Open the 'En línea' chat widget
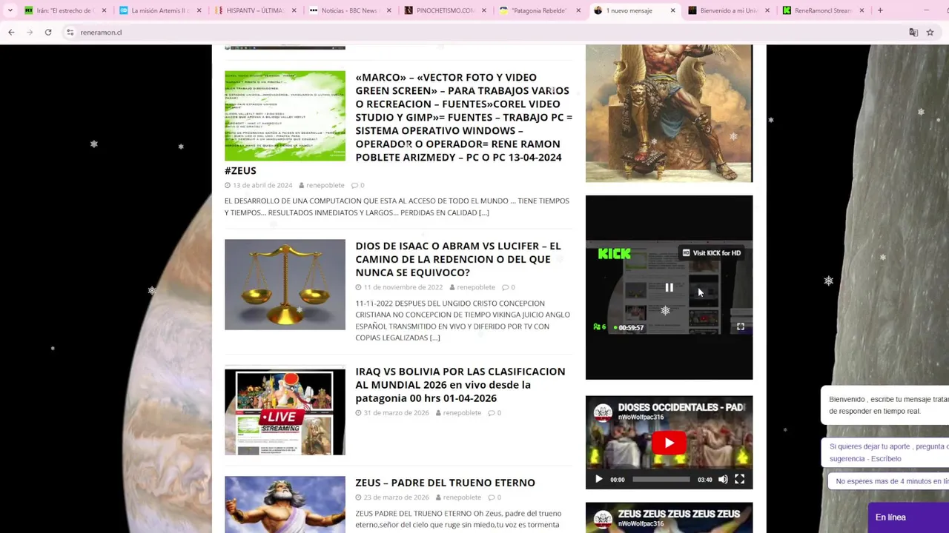The image size is (949, 533). coord(908,517)
